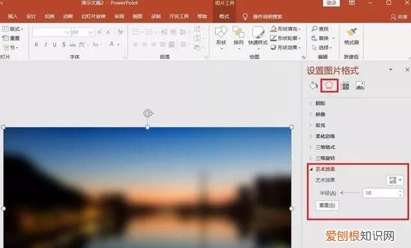The image size is (411, 248).
Task: Click the 格式刷 format painter icon
Action: click(351, 33)
